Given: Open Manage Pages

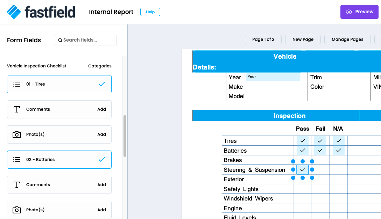Looking at the screenshot, I should point(347,39).
